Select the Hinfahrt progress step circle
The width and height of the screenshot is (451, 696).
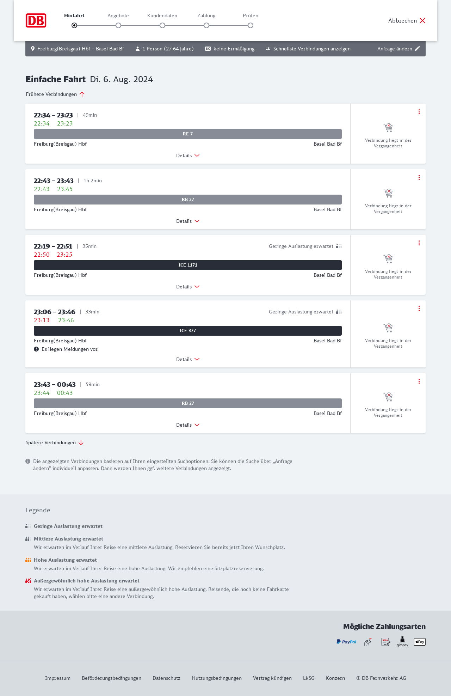click(74, 25)
